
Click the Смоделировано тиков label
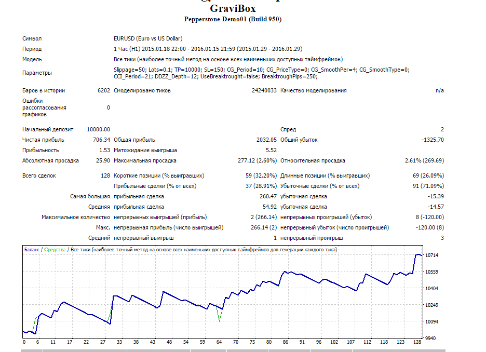142,90
